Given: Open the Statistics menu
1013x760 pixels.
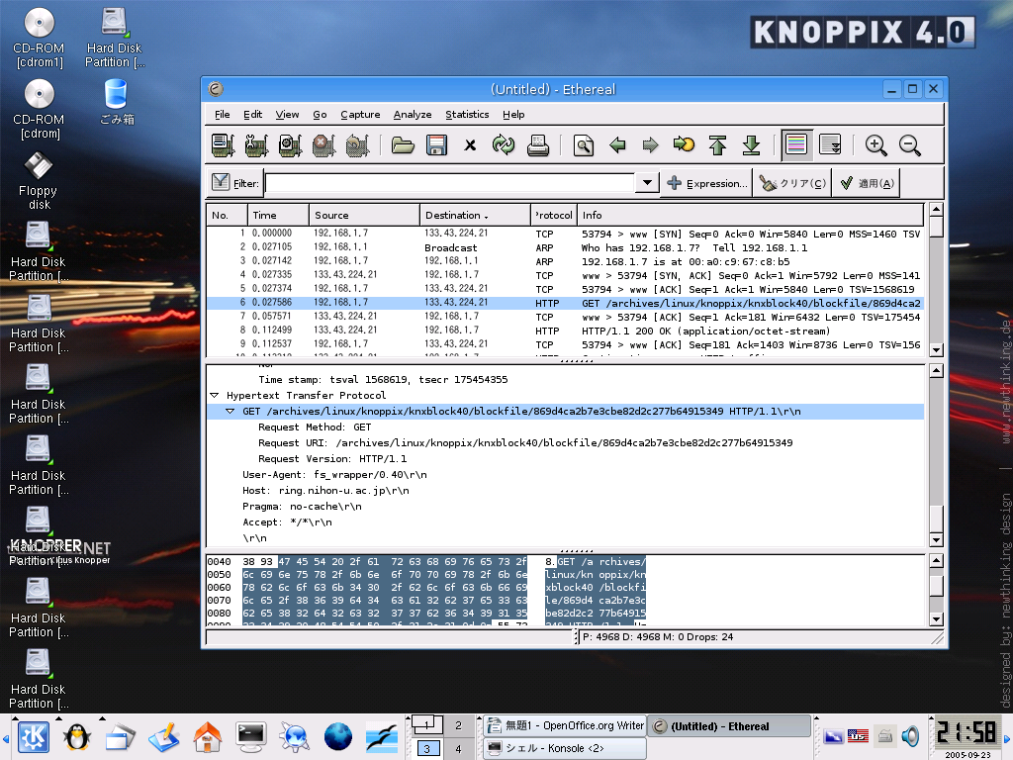Looking at the screenshot, I should [467, 115].
